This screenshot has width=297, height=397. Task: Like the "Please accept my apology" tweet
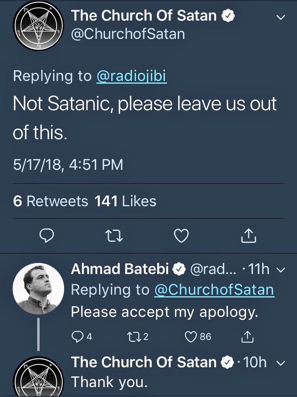pyautogui.click(x=191, y=337)
